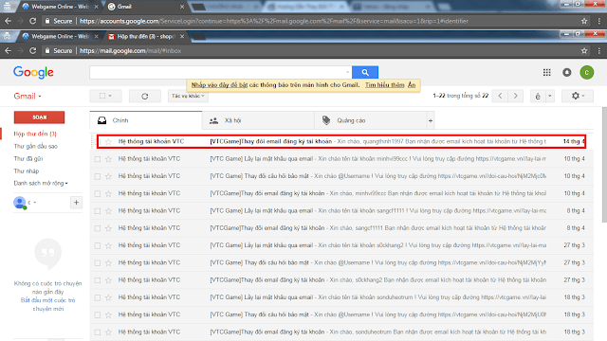Open the sonduheotrum email change message
The height and width of the screenshot is (341, 607).
(341, 332)
